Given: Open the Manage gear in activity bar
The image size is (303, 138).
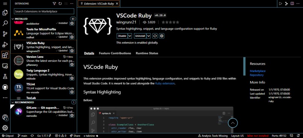Looking at the screenshot, I should pos(5,127).
